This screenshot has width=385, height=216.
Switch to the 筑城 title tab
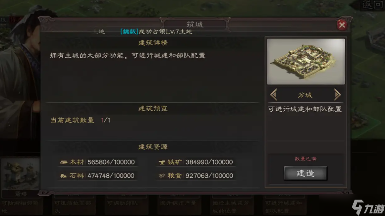pyautogui.click(x=195, y=24)
